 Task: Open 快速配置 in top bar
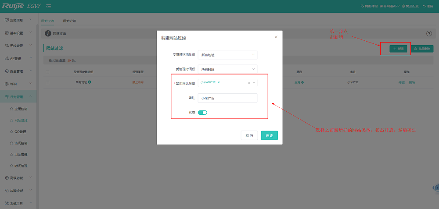pos(410,6)
